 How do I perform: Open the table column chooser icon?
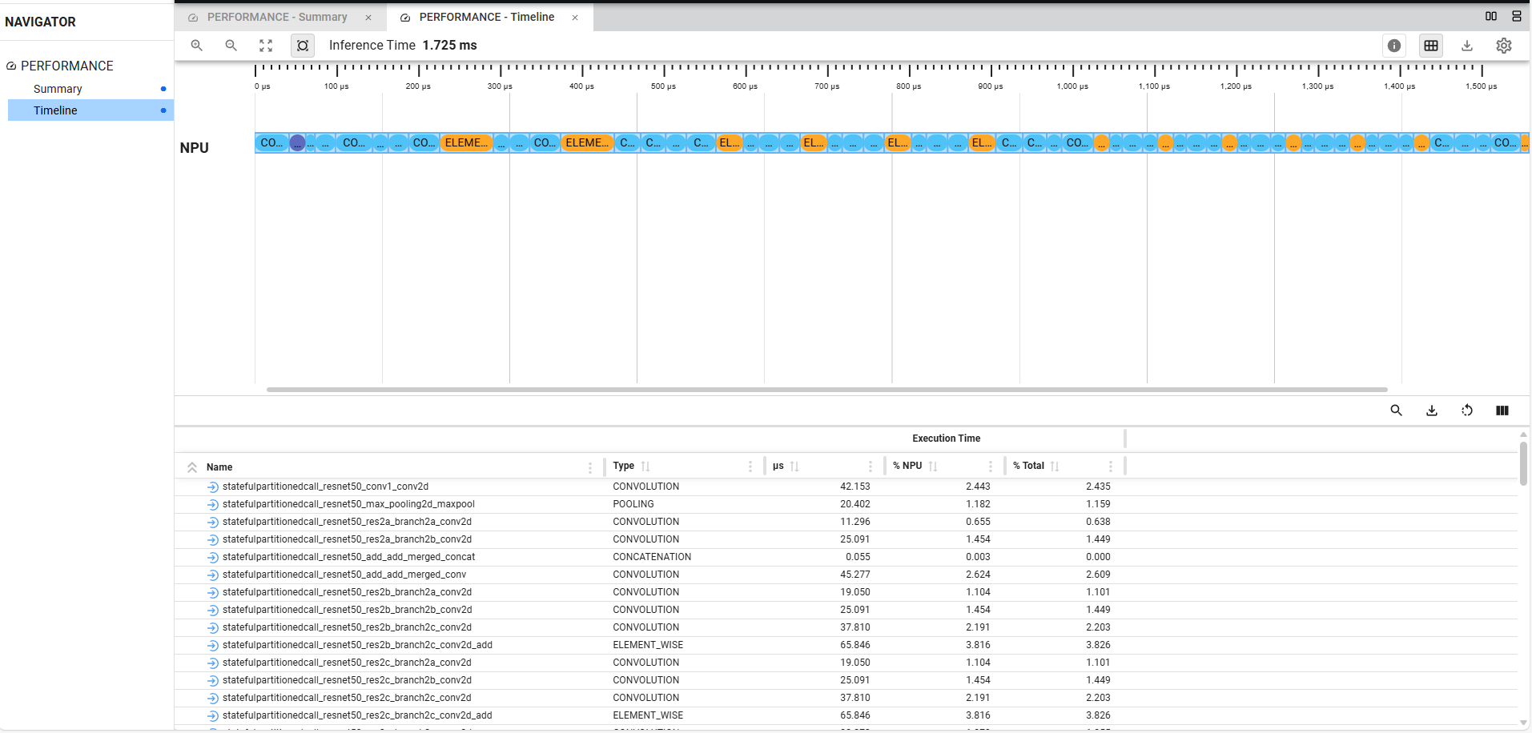point(1502,411)
